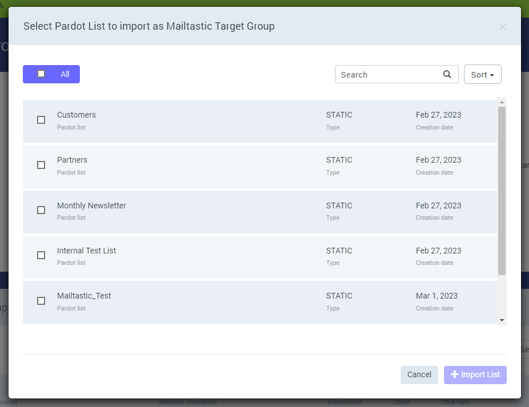Check the Internal Test List box
Image resolution: width=529 pixels, height=407 pixels.
tap(41, 255)
